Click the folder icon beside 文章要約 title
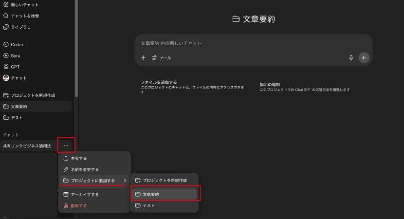Image resolution: width=404 pixels, height=219 pixels. [236, 19]
